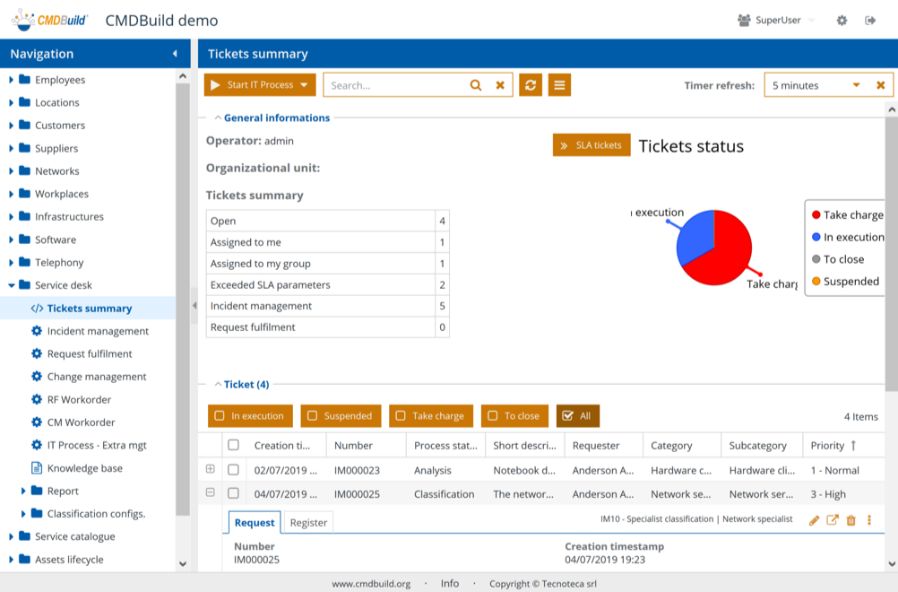Collapse the General informations section

pyautogui.click(x=218, y=118)
